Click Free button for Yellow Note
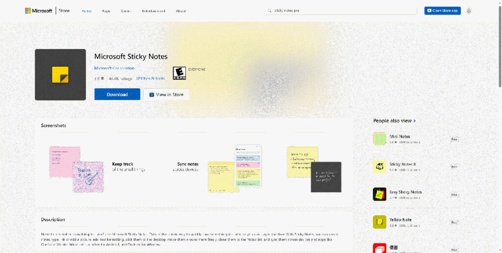Image resolution: width=502 pixels, height=253 pixels. [454, 222]
